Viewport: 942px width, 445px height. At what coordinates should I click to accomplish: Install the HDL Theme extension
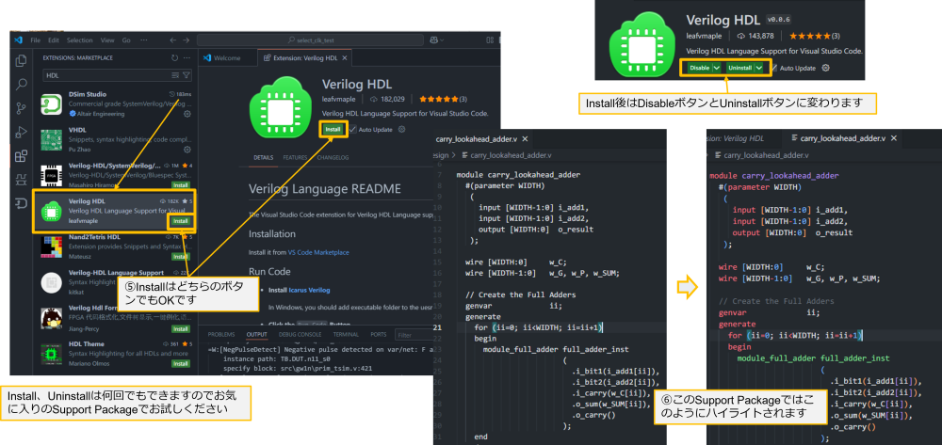(x=181, y=363)
